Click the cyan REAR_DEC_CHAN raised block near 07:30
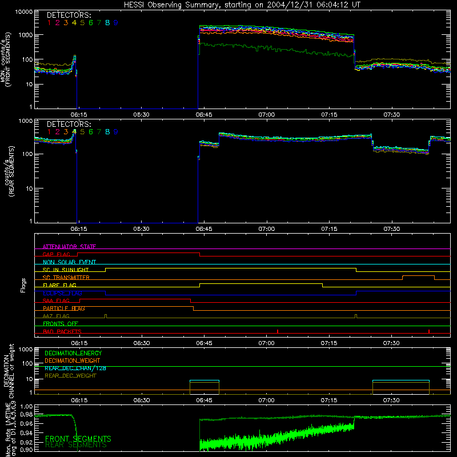The image size is (457, 457). (x=401, y=380)
